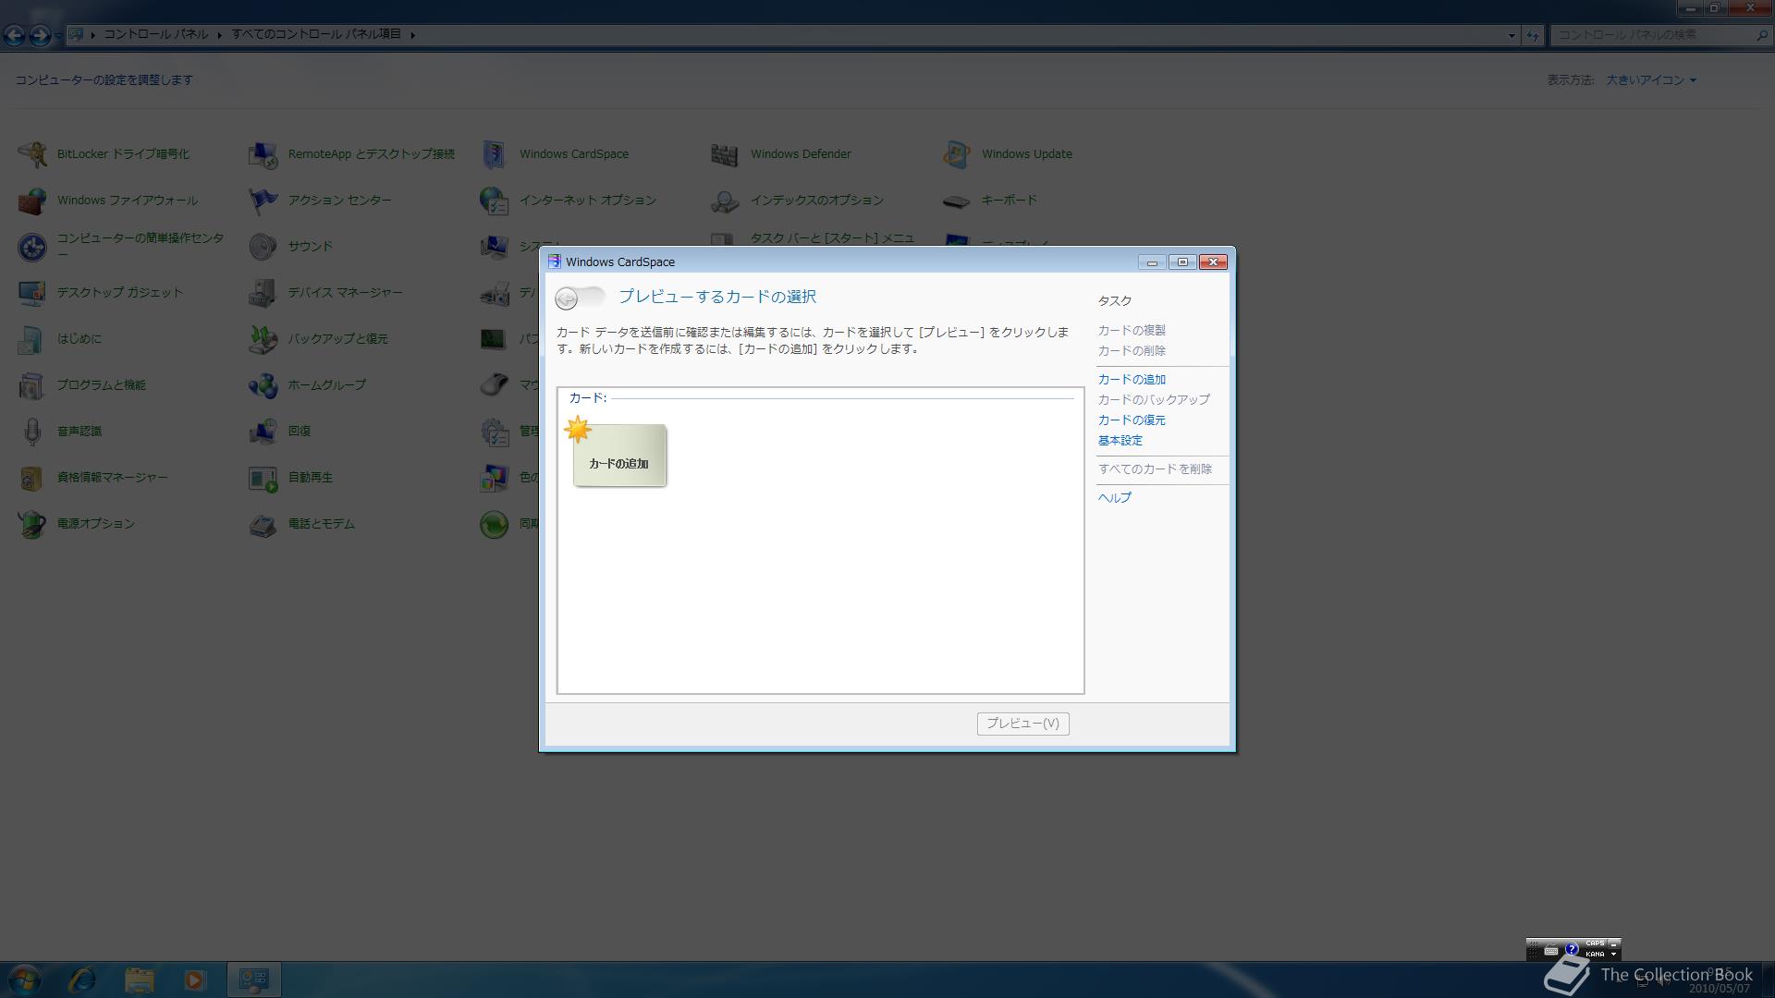Viewport: 1775px width, 998px height.
Task: Open Windows CardSpace control panel icon
Action: 495,154
